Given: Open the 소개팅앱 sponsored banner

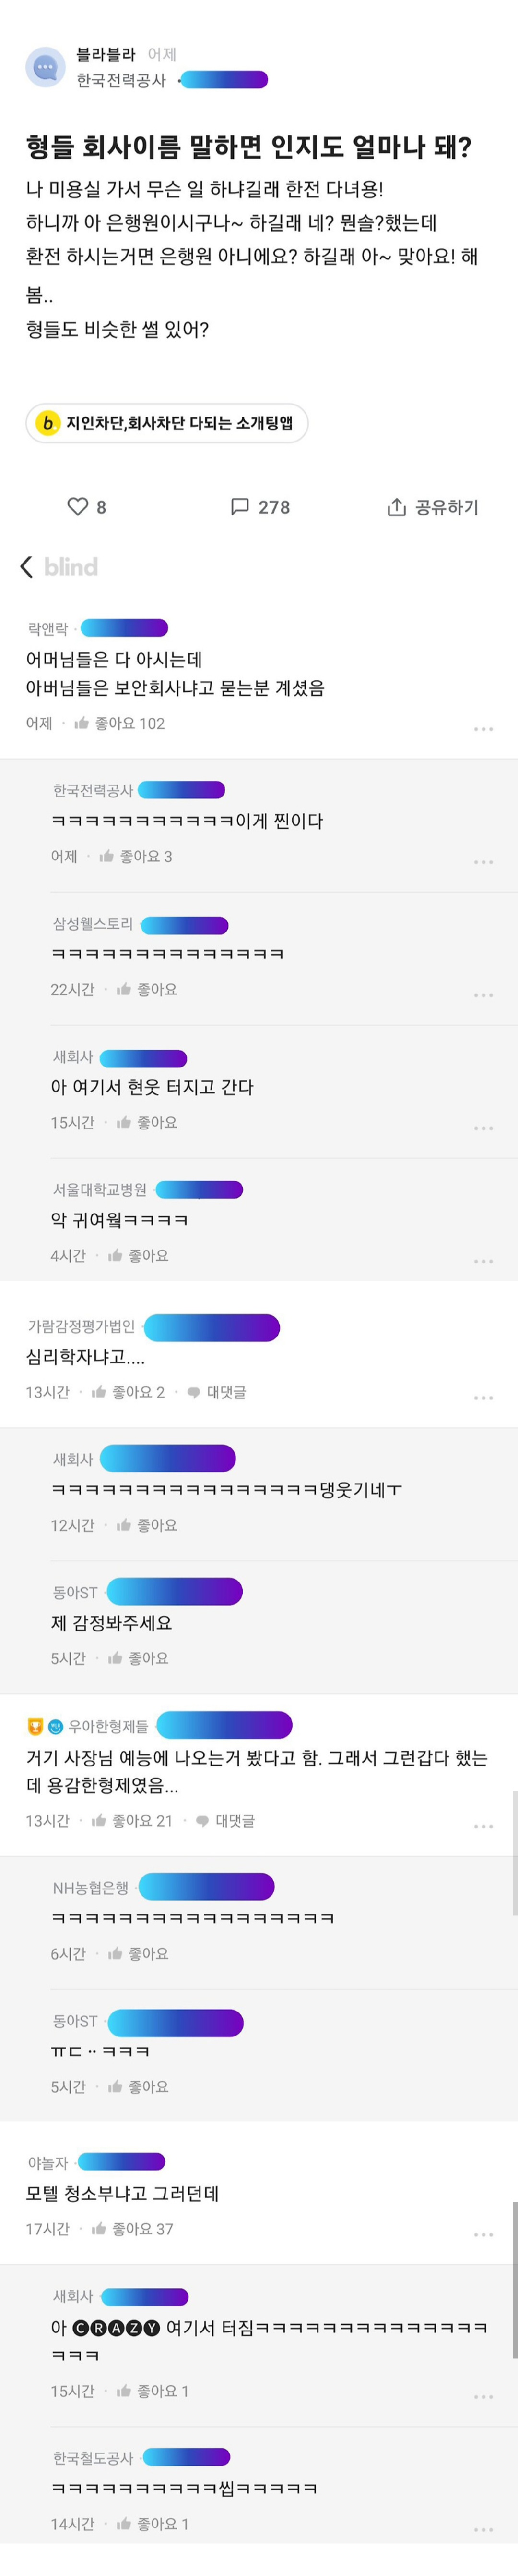Looking at the screenshot, I should [167, 423].
